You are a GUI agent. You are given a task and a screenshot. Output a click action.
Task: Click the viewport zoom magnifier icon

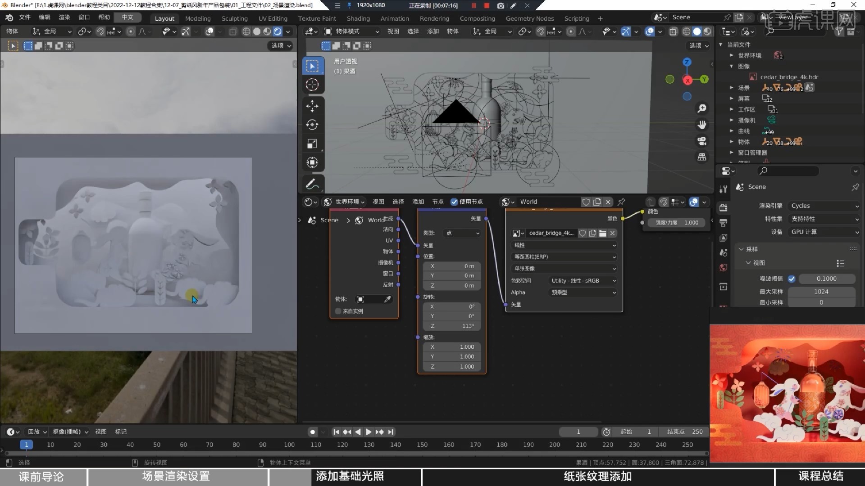(702, 108)
